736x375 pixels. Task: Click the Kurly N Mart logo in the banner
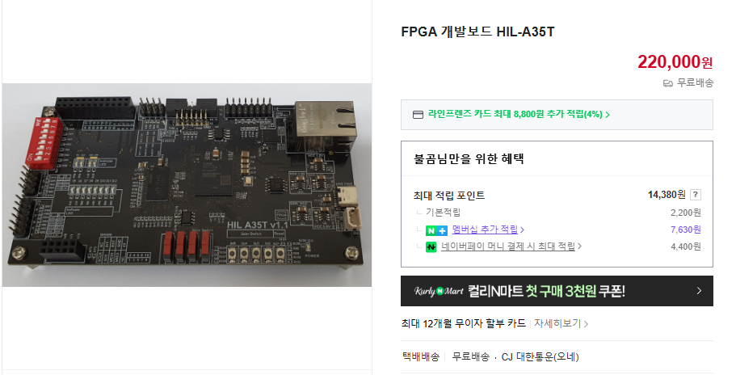[x=439, y=291]
